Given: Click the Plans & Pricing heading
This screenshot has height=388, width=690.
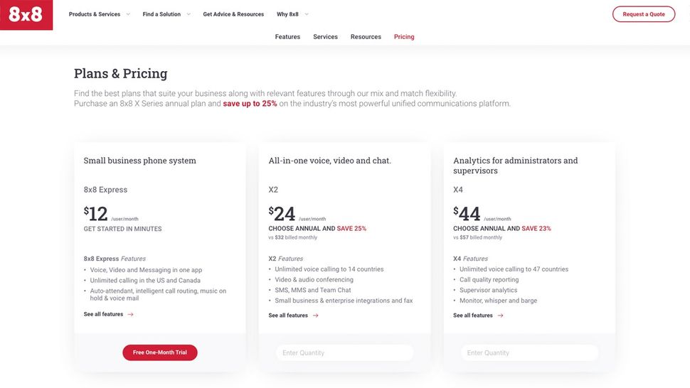Looking at the screenshot, I should tap(121, 73).
